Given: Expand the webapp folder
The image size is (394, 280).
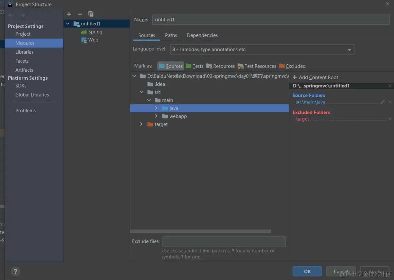Looking at the screenshot, I should click(x=156, y=116).
